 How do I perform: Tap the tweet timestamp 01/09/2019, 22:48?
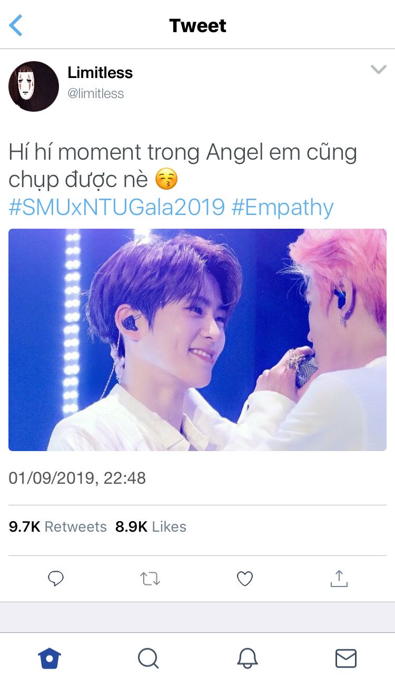pyautogui.click(x=77, y=478)
